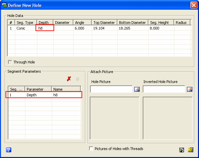Click the Hole Picture path field

point(111,89)
